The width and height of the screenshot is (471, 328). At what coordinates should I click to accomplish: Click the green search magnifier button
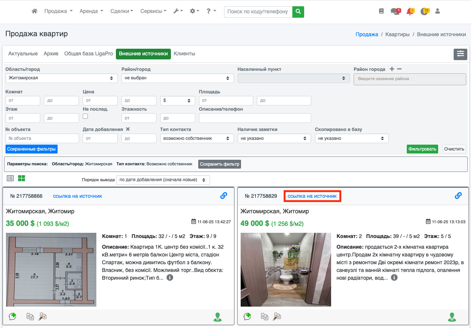pos(298,11)
